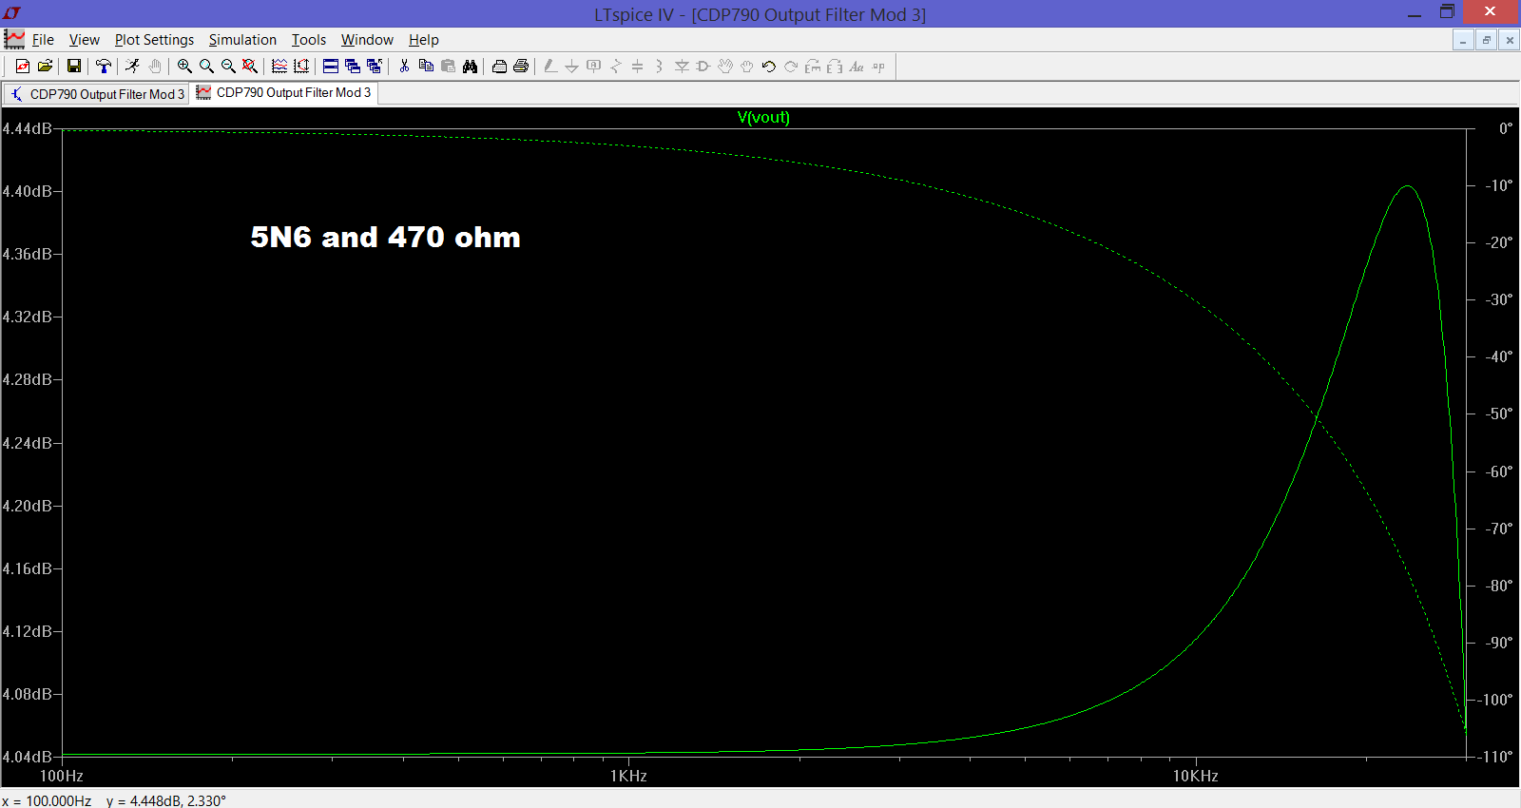1521x808 pixels.
Task: Click the 0° phase axis label
Action: tap(1506, 128)
